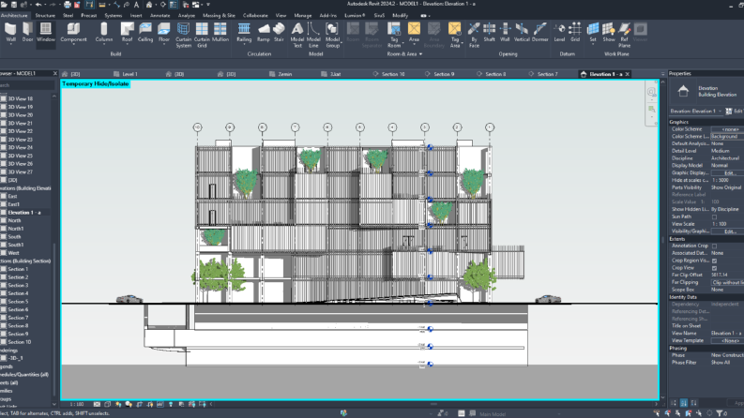Toggle Crop Region Visible checkbox

tap(714, 261)
